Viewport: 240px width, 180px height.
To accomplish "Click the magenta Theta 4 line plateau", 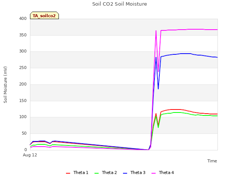I will (189, 29).
